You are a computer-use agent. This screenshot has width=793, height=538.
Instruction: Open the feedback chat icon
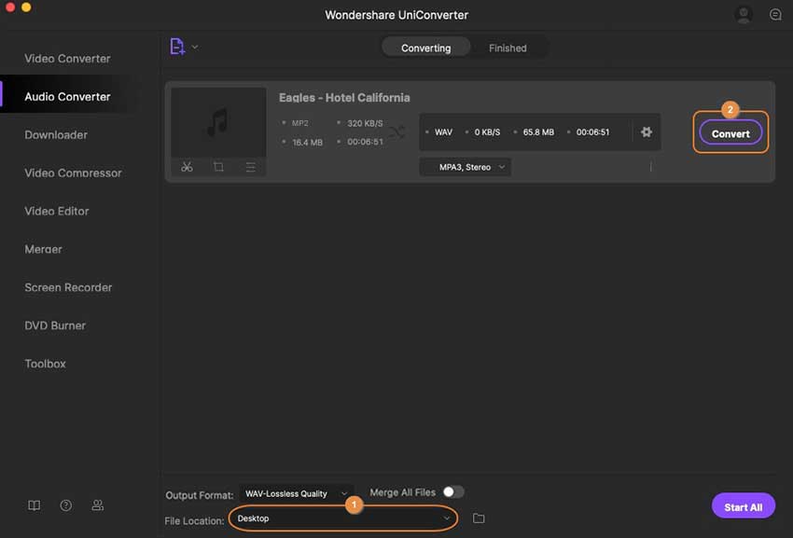tap(775, 14)
